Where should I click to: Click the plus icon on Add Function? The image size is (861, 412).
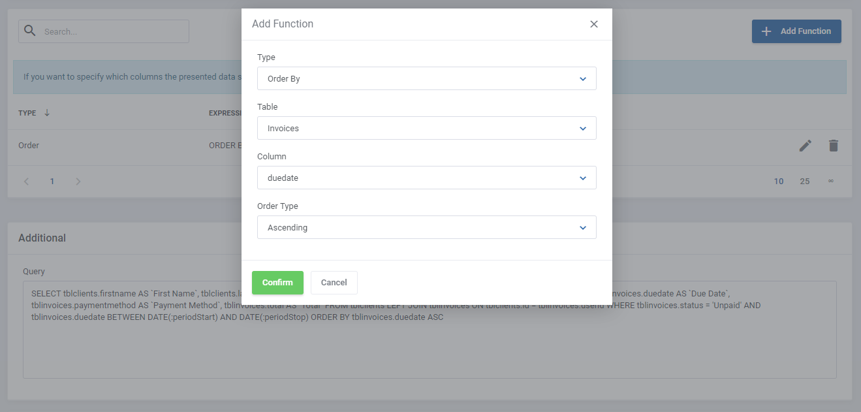(767, 31)
